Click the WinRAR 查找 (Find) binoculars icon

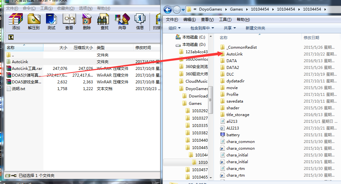[x=104, y=22]
